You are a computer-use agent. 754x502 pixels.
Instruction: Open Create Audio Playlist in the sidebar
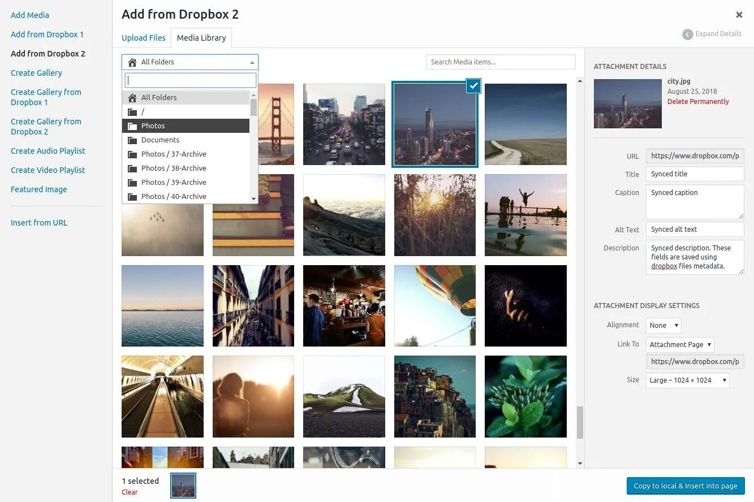point(48,150)
